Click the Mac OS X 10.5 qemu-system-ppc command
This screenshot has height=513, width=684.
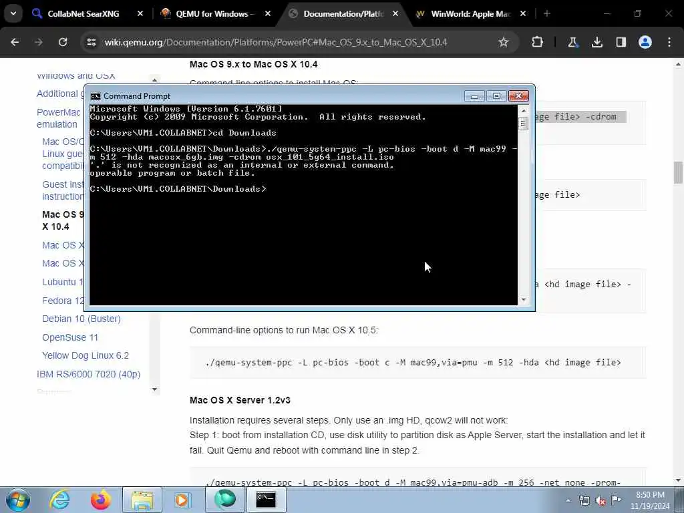pos(413,363)
